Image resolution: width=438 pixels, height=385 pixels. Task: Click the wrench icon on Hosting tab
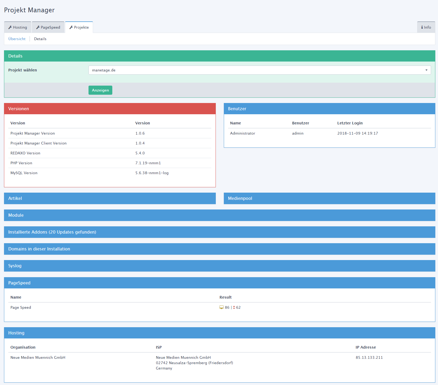pos(10,27)
